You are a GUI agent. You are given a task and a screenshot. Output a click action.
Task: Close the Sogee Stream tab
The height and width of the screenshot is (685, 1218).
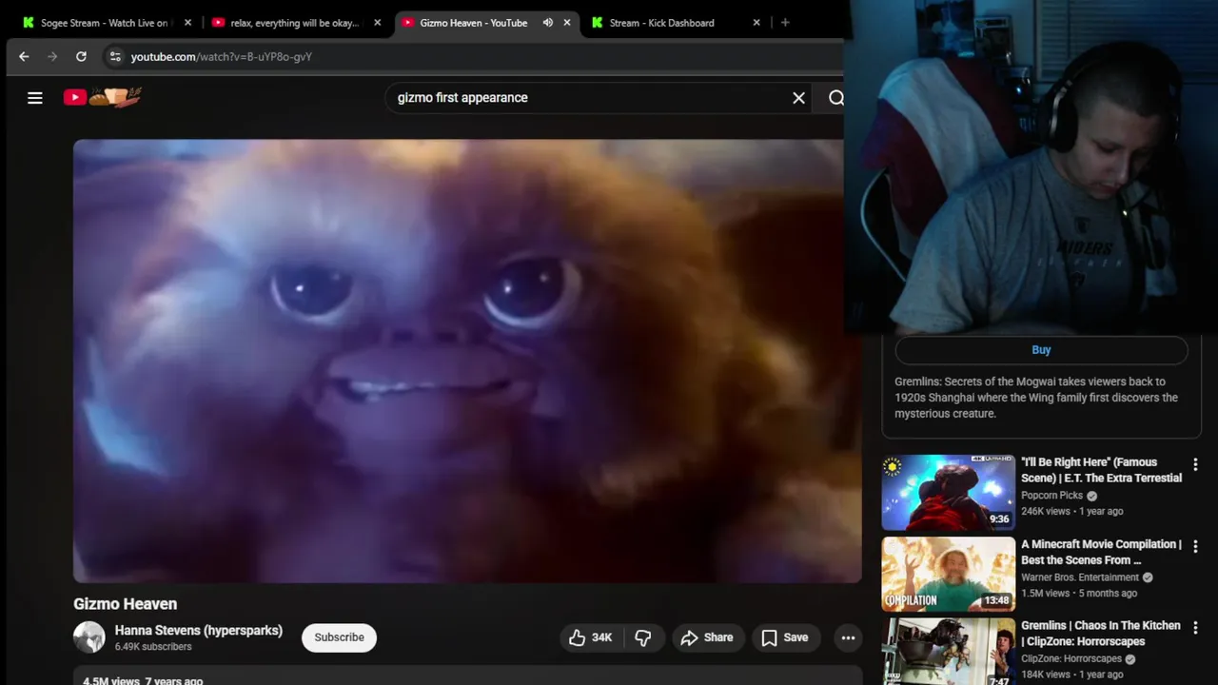point(187,23)
